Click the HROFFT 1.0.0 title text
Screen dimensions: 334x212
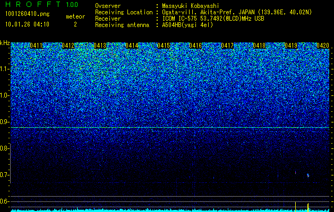point(42,4)
